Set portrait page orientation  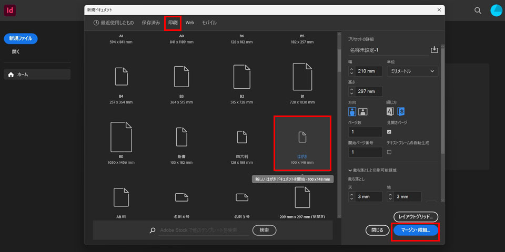tap(352, 111)
